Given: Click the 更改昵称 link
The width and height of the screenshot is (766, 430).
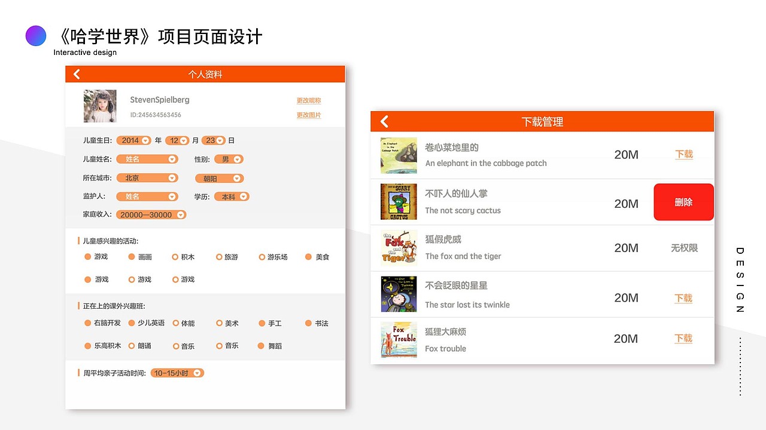Looking at the screenshot, I should pyautogui.click(x=308, y=100).
